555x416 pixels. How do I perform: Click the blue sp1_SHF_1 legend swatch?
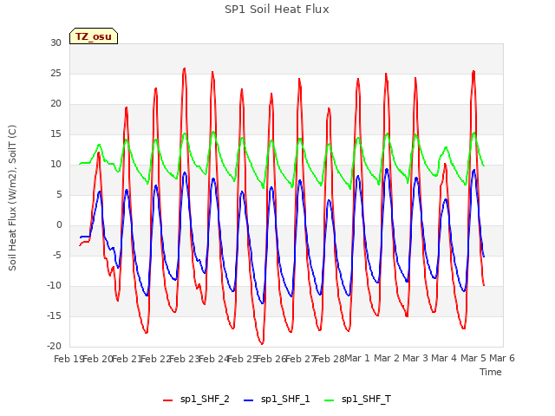pos(249,400)
